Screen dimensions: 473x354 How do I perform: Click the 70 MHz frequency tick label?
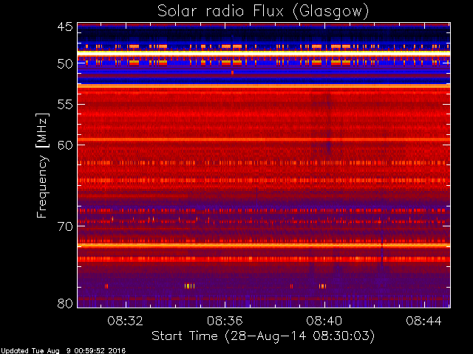click(65, 226)
